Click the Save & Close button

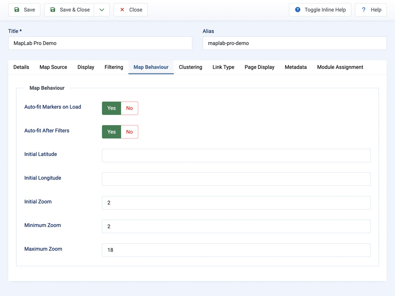point(69,10)
